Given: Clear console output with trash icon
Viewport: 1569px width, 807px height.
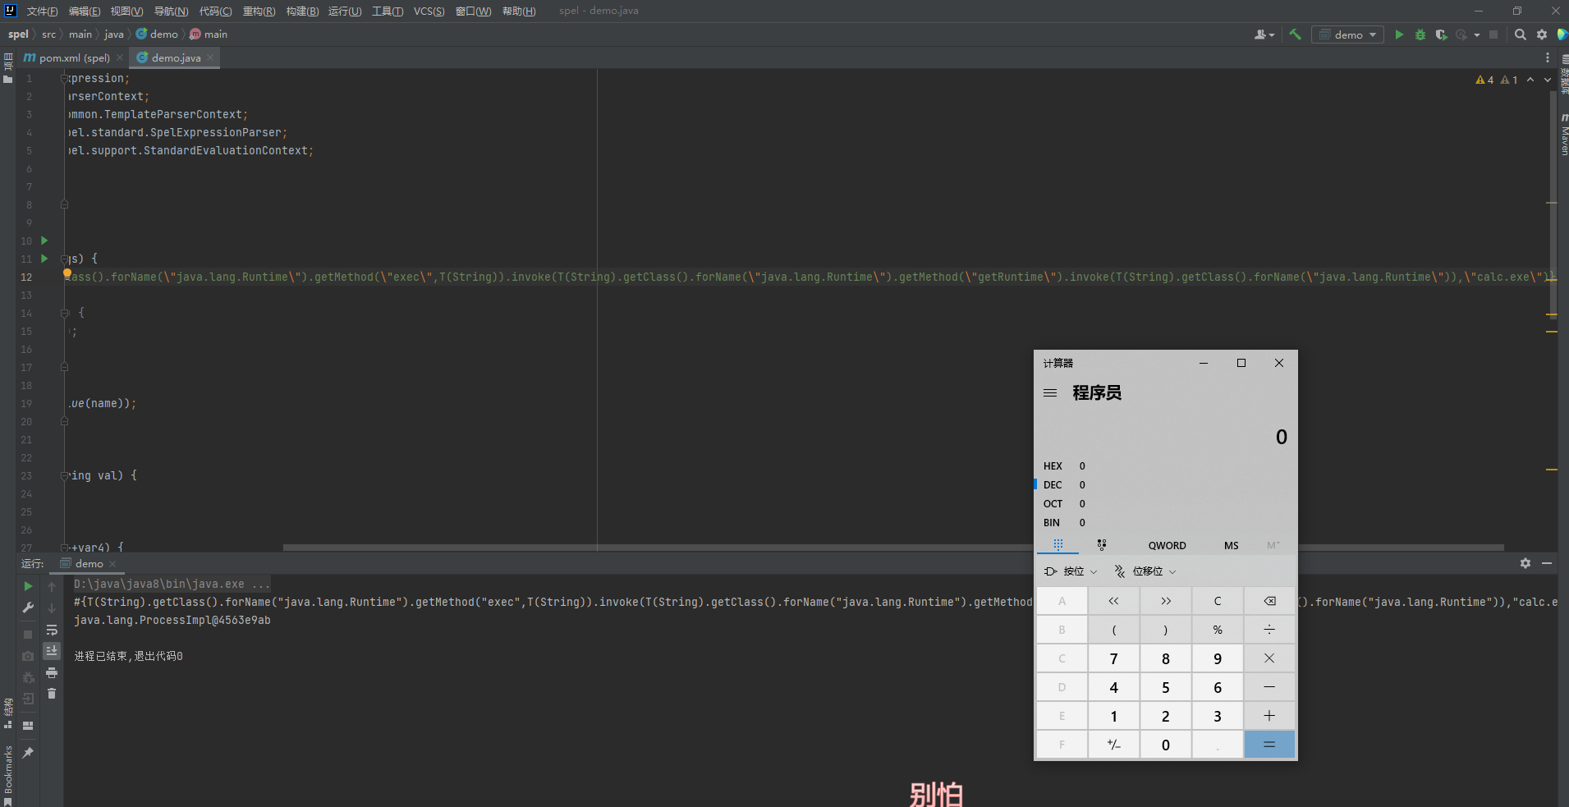Looking at the screenshot, I should [52, 694].
